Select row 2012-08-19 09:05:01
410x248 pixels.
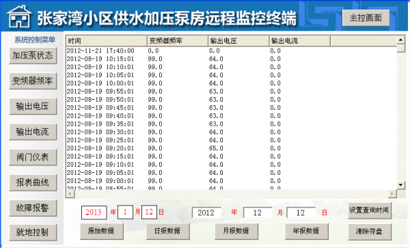(231, 172)
